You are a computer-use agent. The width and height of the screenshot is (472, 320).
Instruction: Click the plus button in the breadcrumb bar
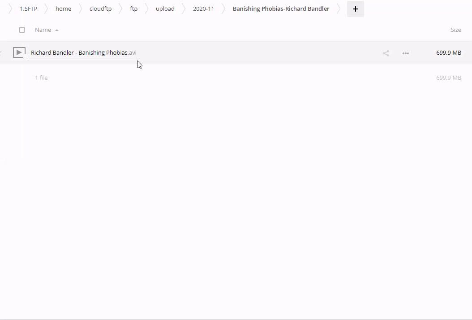coord(355,9)
